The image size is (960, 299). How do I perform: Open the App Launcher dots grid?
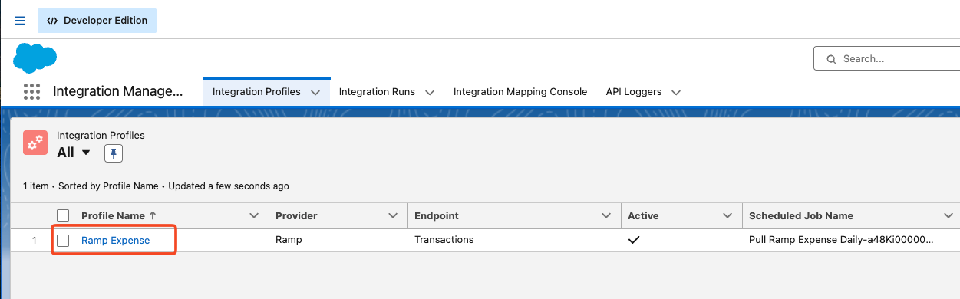coord(31,92)
